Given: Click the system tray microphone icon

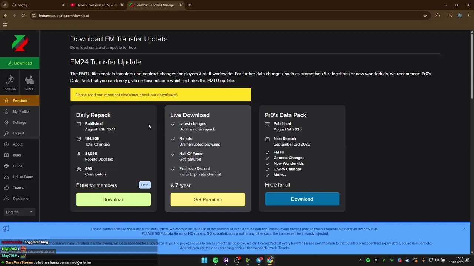Looking at the screenshot, I should 423,260.
